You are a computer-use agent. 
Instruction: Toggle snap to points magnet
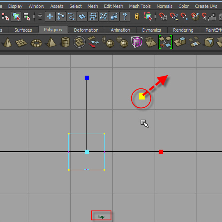(184, 16)
